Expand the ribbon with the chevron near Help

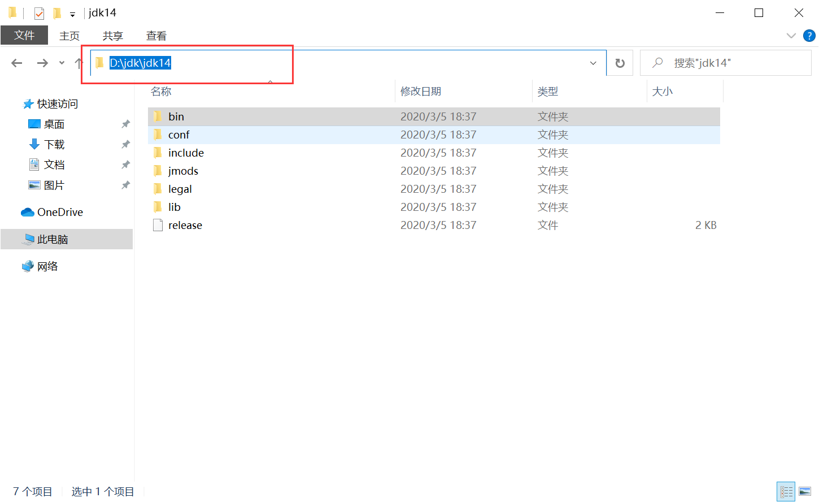(x=791, y=35)
